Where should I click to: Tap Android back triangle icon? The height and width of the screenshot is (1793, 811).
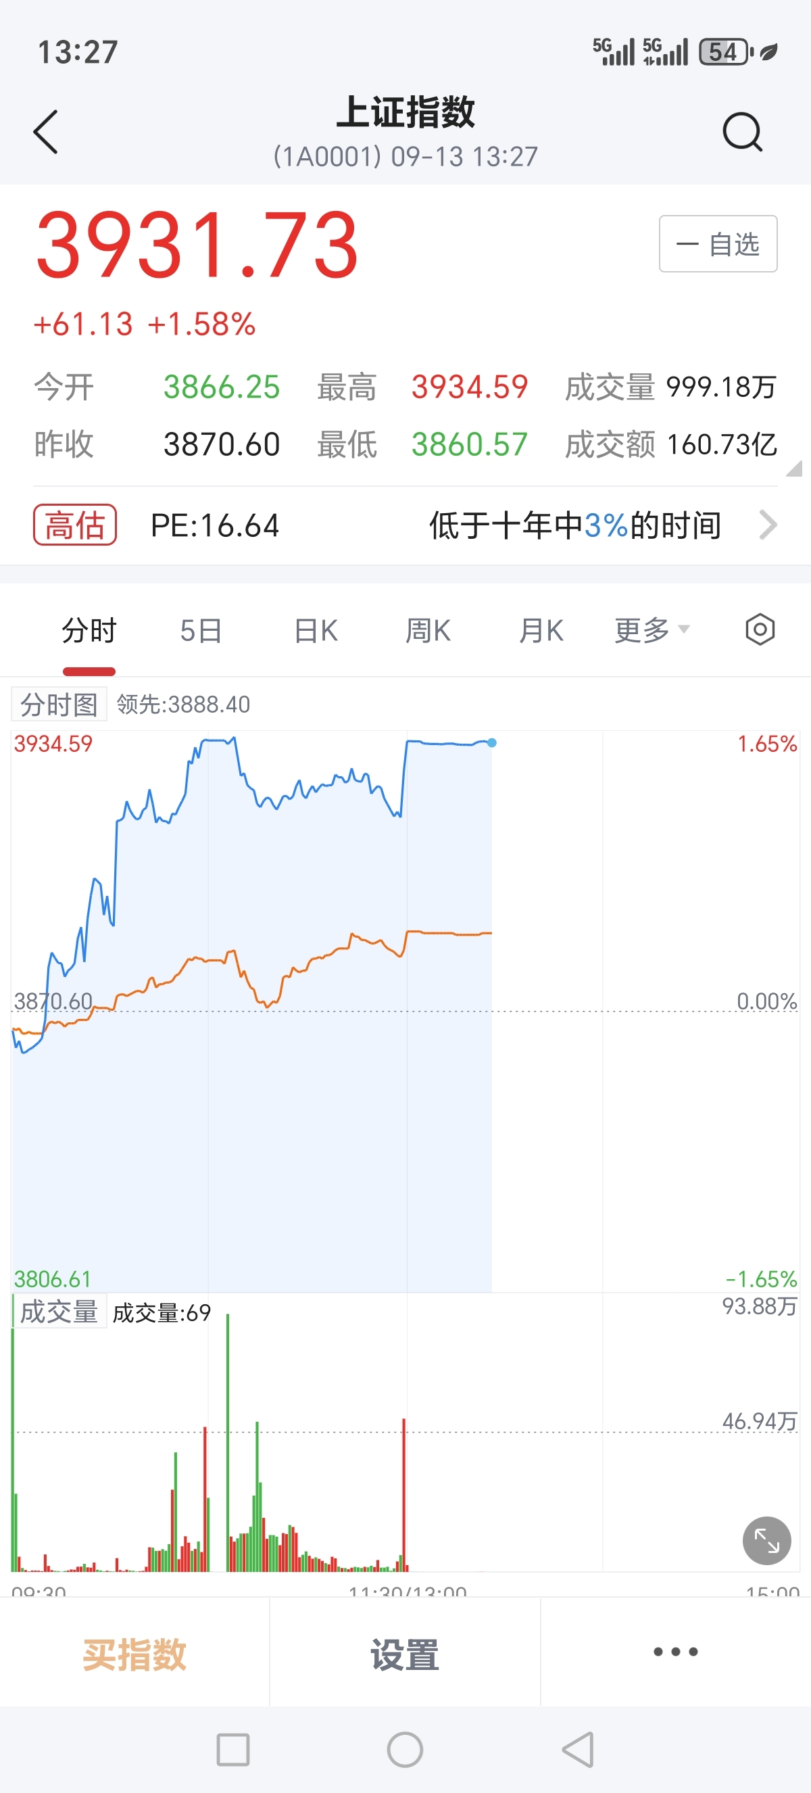pos(578,1749)
